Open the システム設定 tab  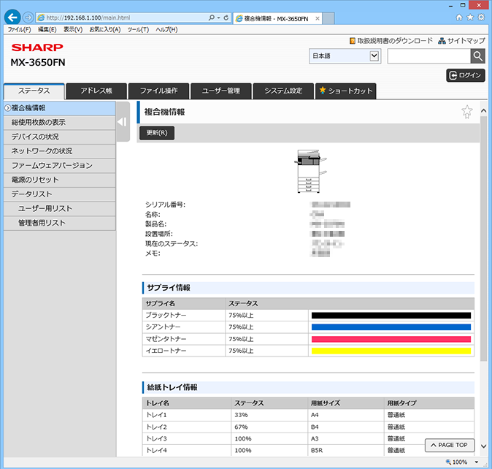283,91
